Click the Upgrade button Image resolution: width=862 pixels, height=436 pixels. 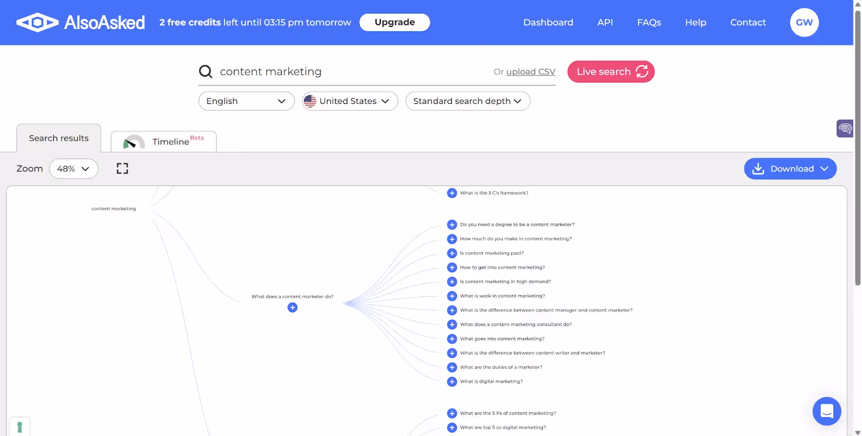(395, 22)
